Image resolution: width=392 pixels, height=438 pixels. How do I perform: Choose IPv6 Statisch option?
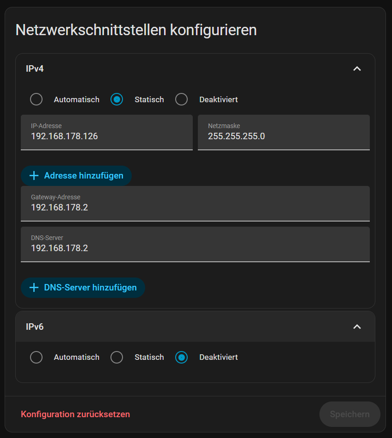tap(117, 358)
